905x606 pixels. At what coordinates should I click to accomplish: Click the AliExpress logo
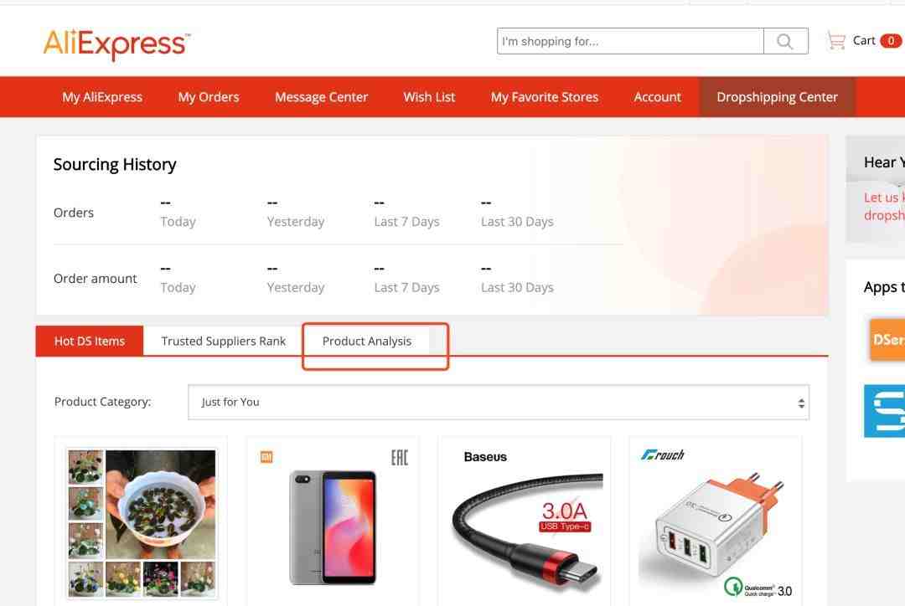coord(116,44)
